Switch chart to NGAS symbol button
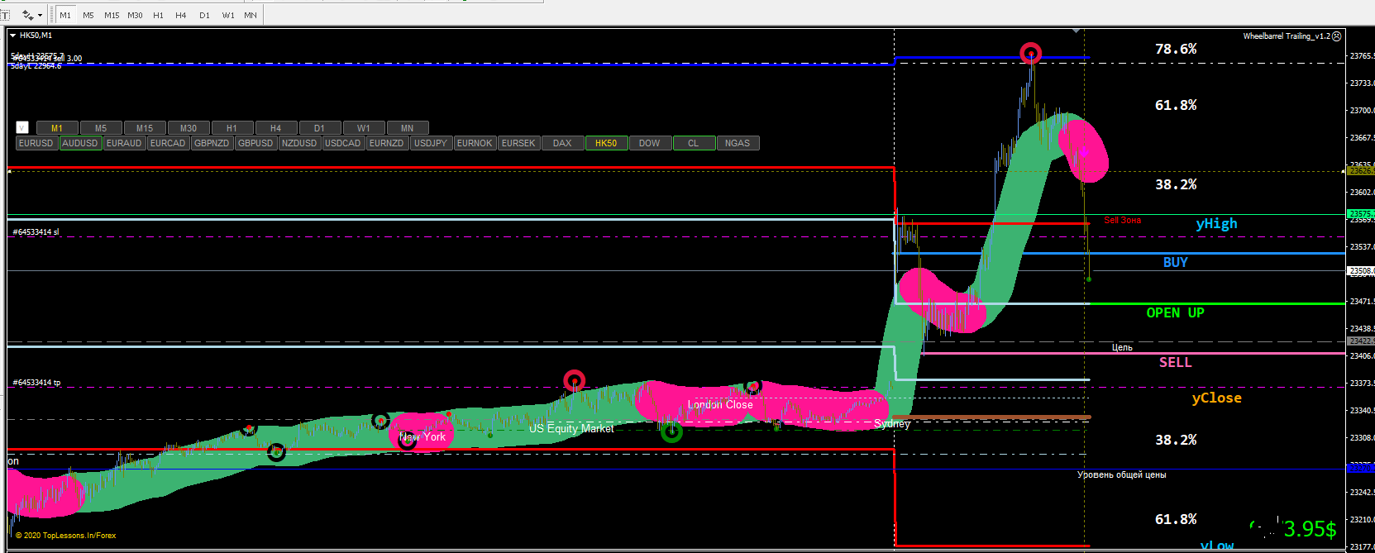This screenshot has height=553, width=1375. 738,143
